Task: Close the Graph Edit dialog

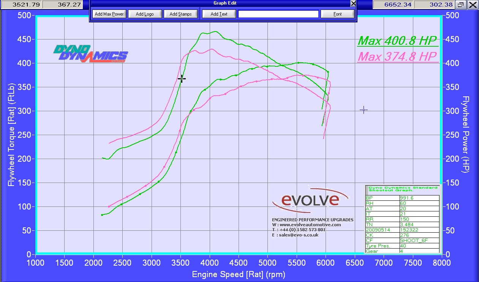Action: coord(353,3)
